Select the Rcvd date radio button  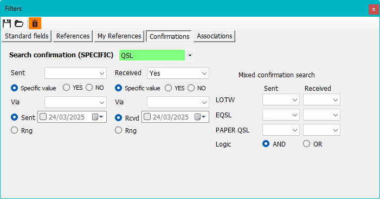click(x=119, y=117)
